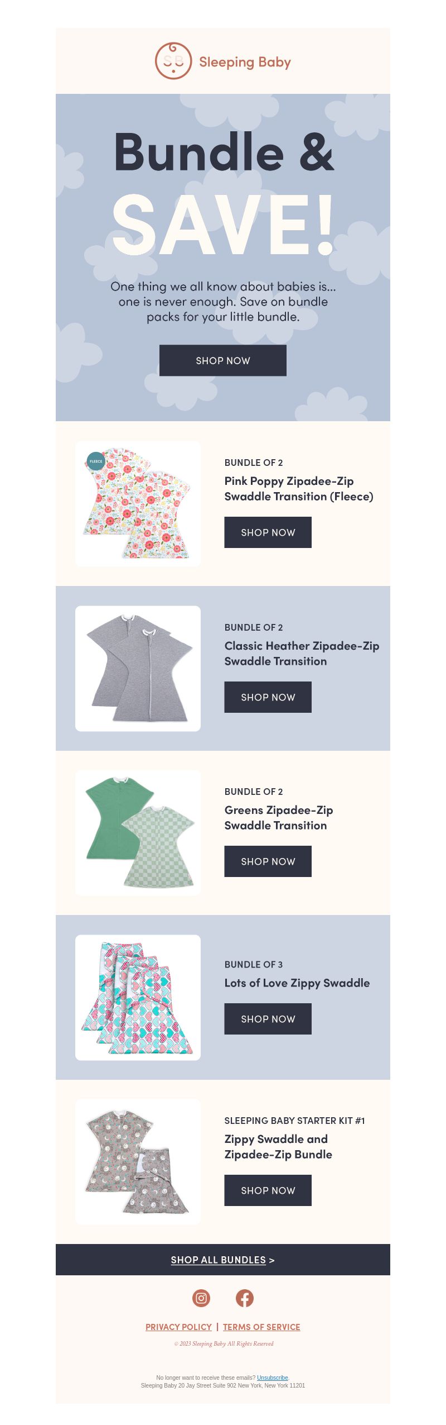Click the Unsubscribe link
The width and height of the screenshot is (446, 1425).
pyautogui.click(x=273, y=1378)
